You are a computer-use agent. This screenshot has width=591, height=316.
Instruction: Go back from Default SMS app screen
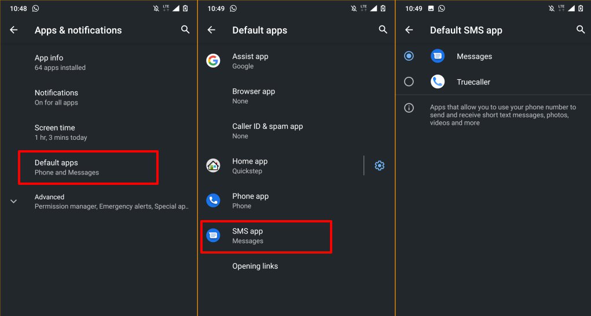[x=409, y=30]
